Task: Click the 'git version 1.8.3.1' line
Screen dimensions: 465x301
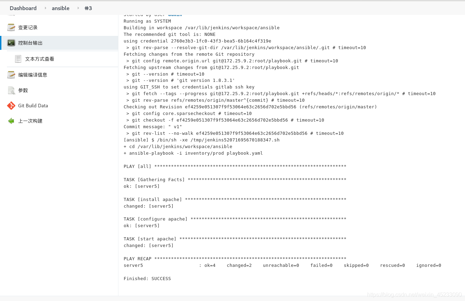Action: point(180,80)
